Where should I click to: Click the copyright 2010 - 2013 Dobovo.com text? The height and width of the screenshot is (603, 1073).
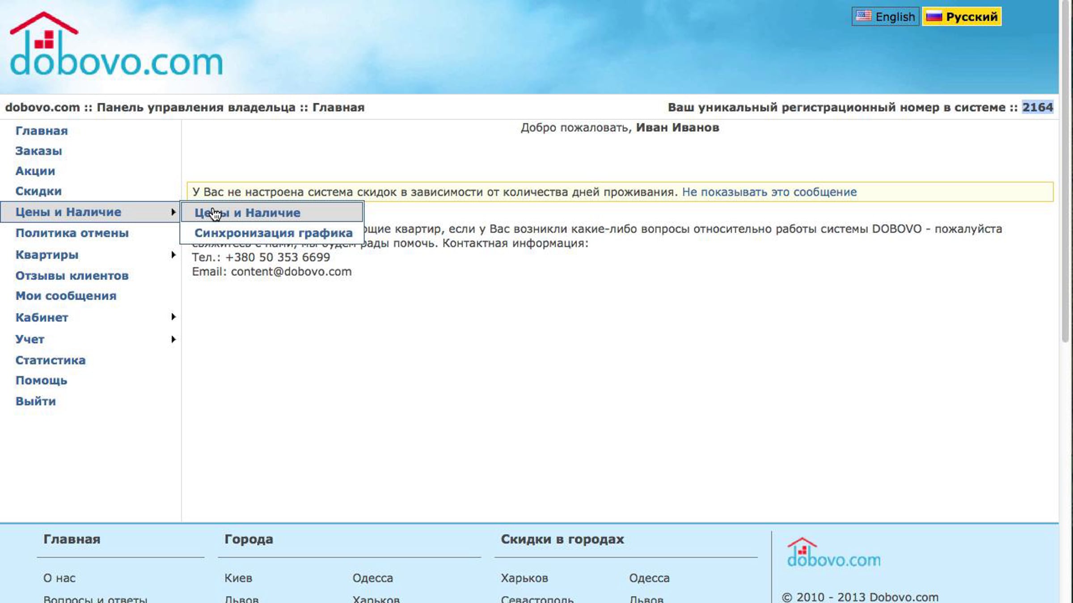860,597
